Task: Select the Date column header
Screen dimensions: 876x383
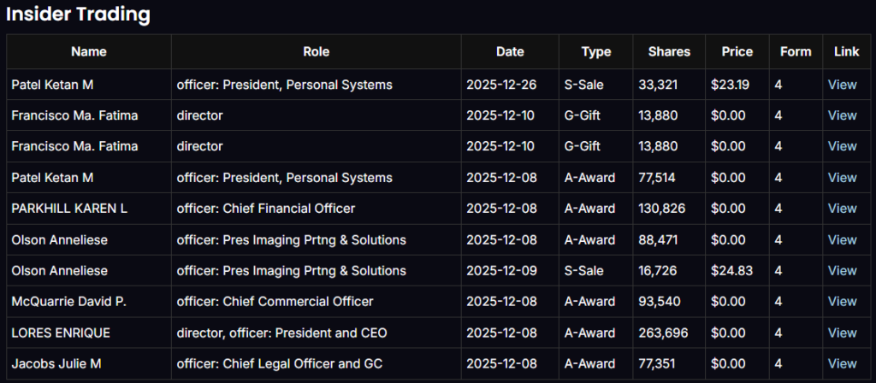Action: (510, 52)
